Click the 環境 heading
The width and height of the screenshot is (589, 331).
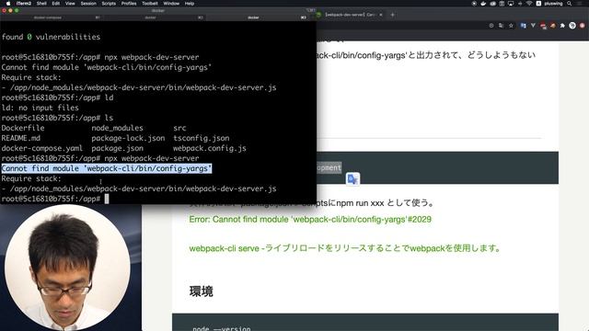coord(201,291)
